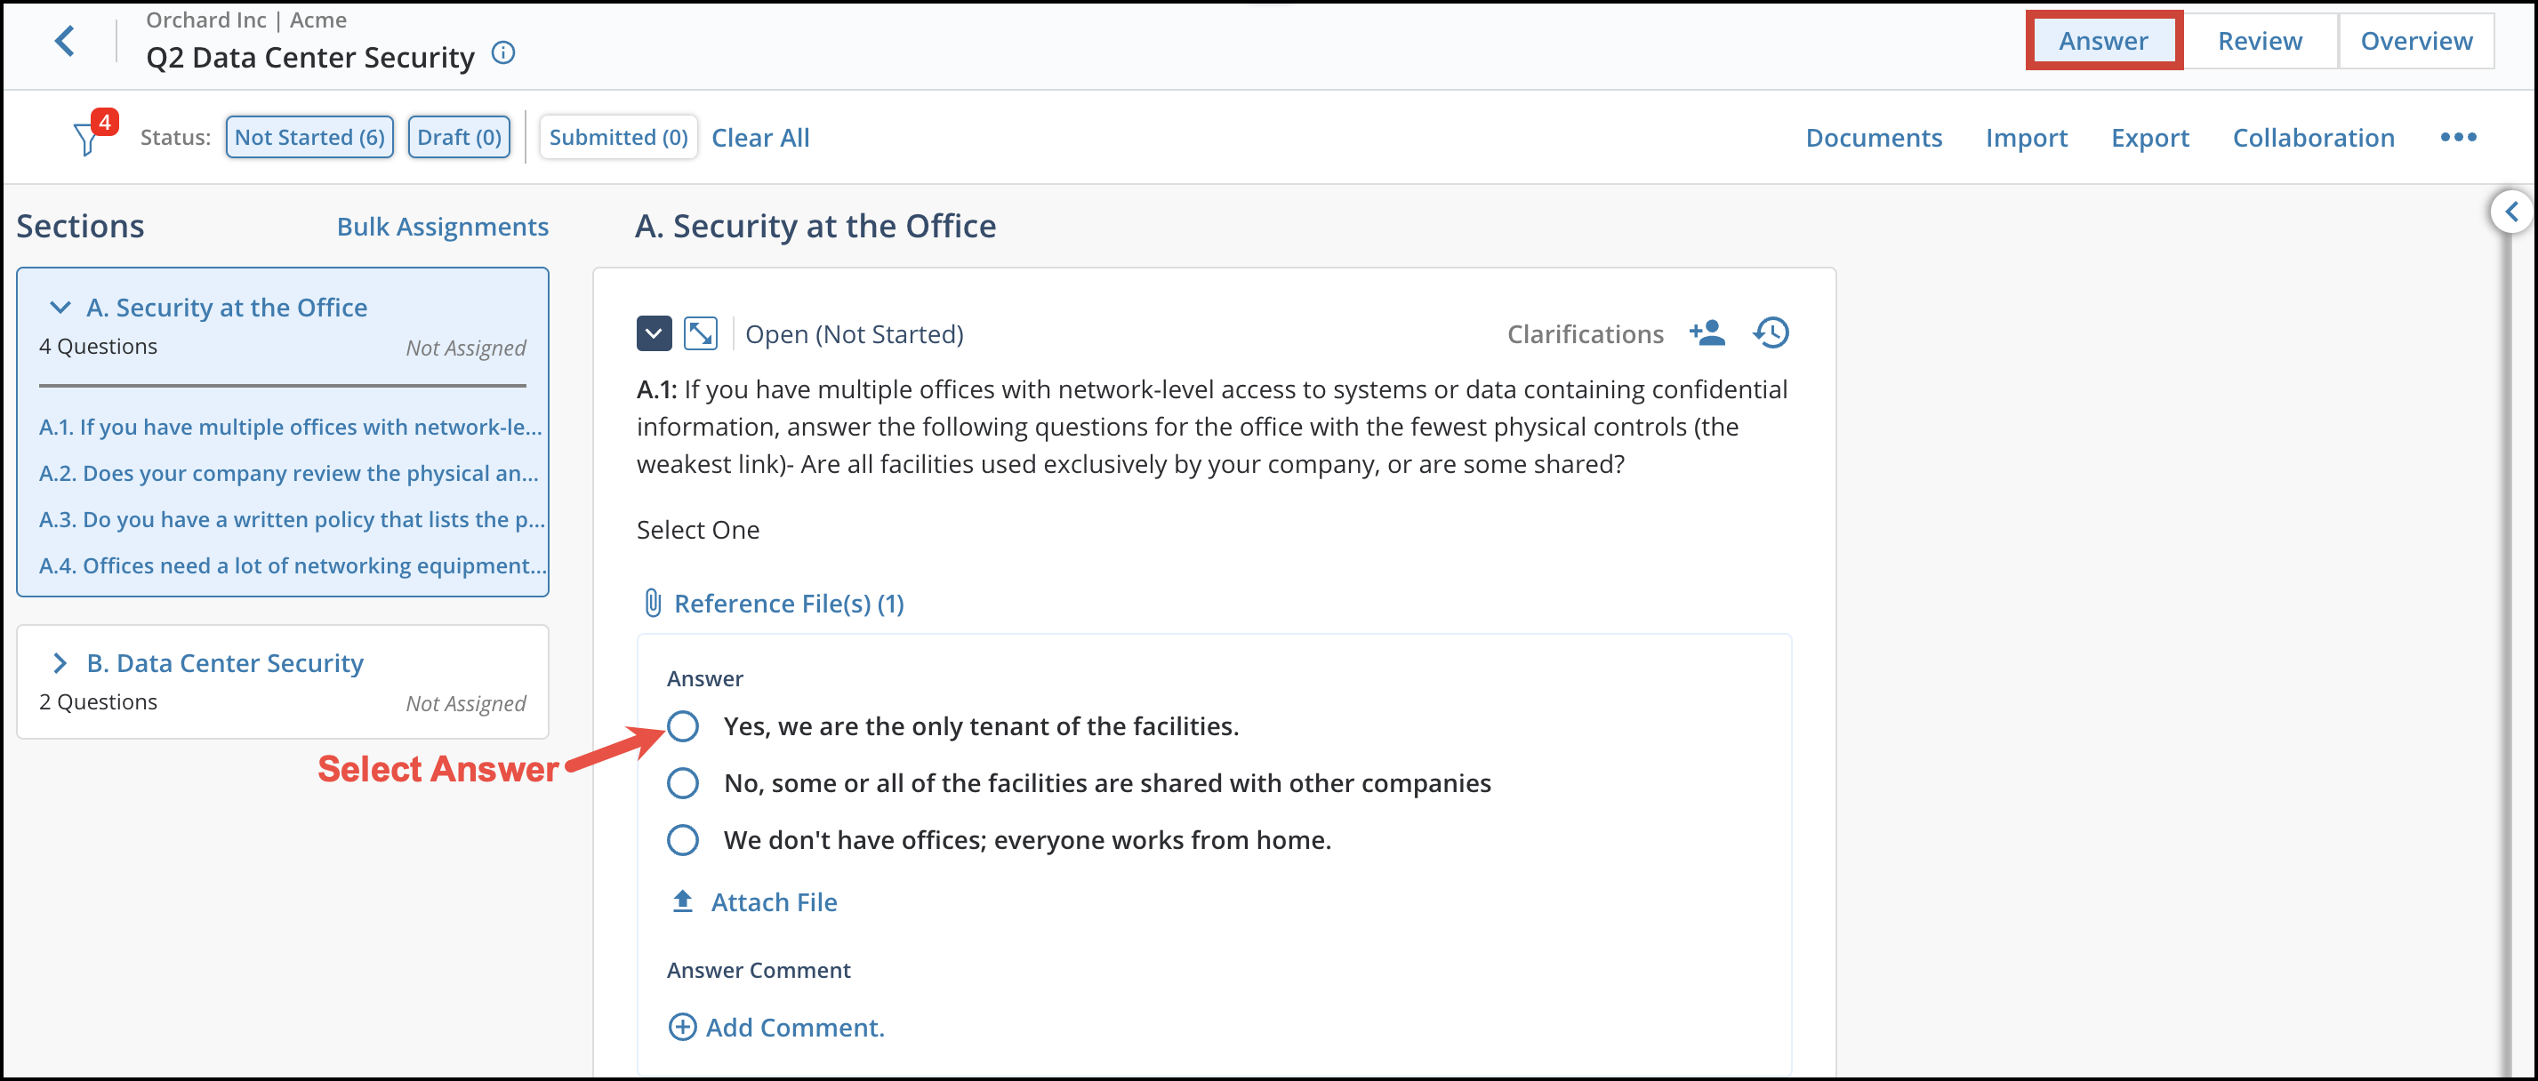The width and height of the screenshot is (2538, 1081).
Task: Click the Add Comment plus icon
Action: pyautogui.click(x=682, y=1027)
